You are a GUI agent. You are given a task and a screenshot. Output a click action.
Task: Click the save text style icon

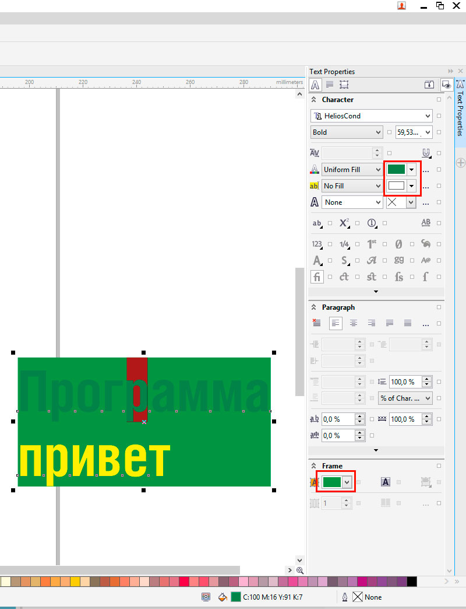point(429,84)
